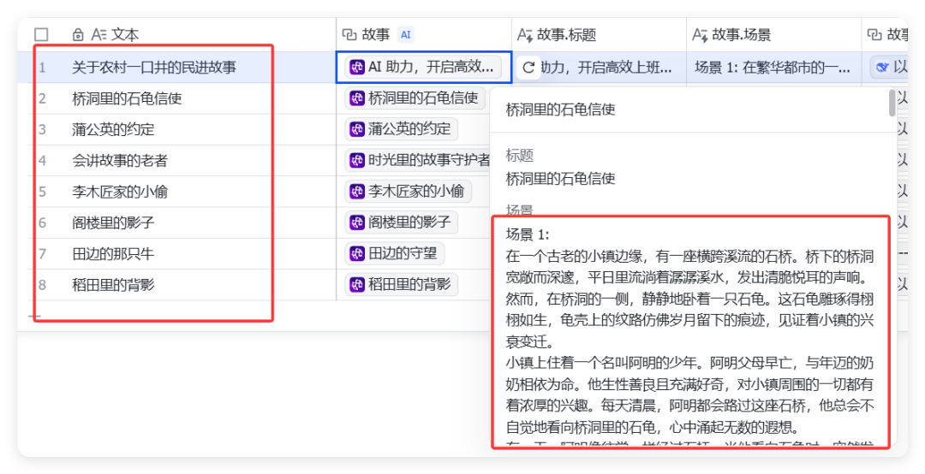
Task: Click the popup scrollbar thumb
Action: 892,103
